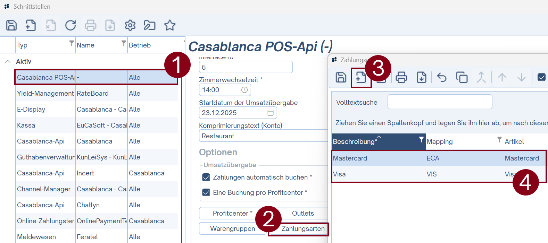Screen dimensions: 548x243
Task: Select the Kassa EuCaSoft row
Action: point(97,125)
